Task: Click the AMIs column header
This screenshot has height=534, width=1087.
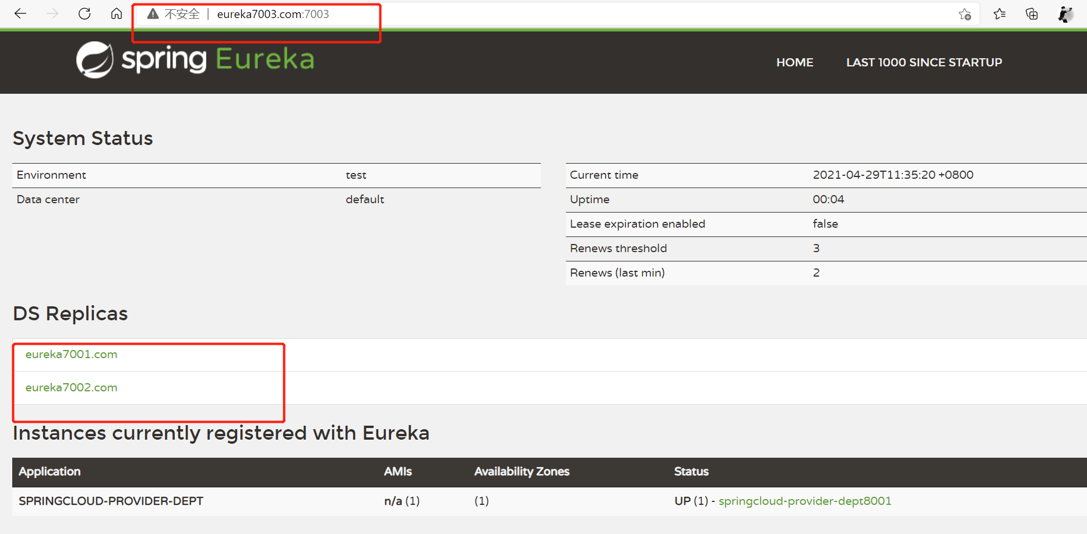Action: click(397, 472)
